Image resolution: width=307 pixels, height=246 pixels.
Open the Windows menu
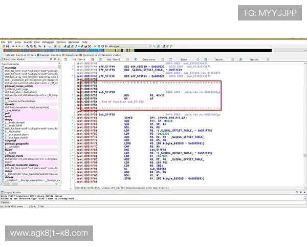click(74, 42)
